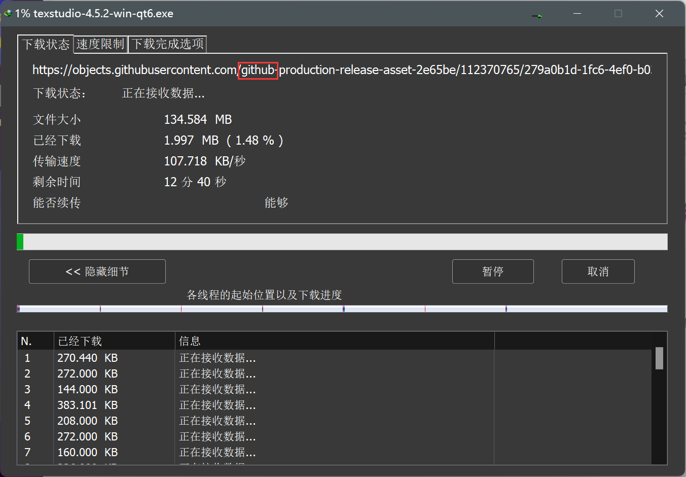Select the vertical scrollbar thumb in thread list
The width and height of the screenshot is (686, 477).
pyautogui.click(x=659, y=358)
